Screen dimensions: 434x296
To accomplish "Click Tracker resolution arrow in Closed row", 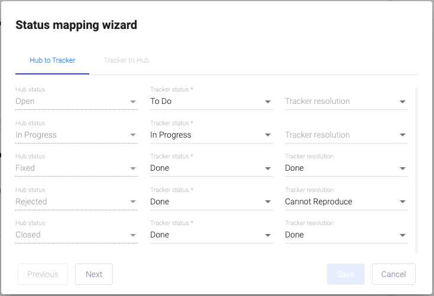I will click(403, 236).
